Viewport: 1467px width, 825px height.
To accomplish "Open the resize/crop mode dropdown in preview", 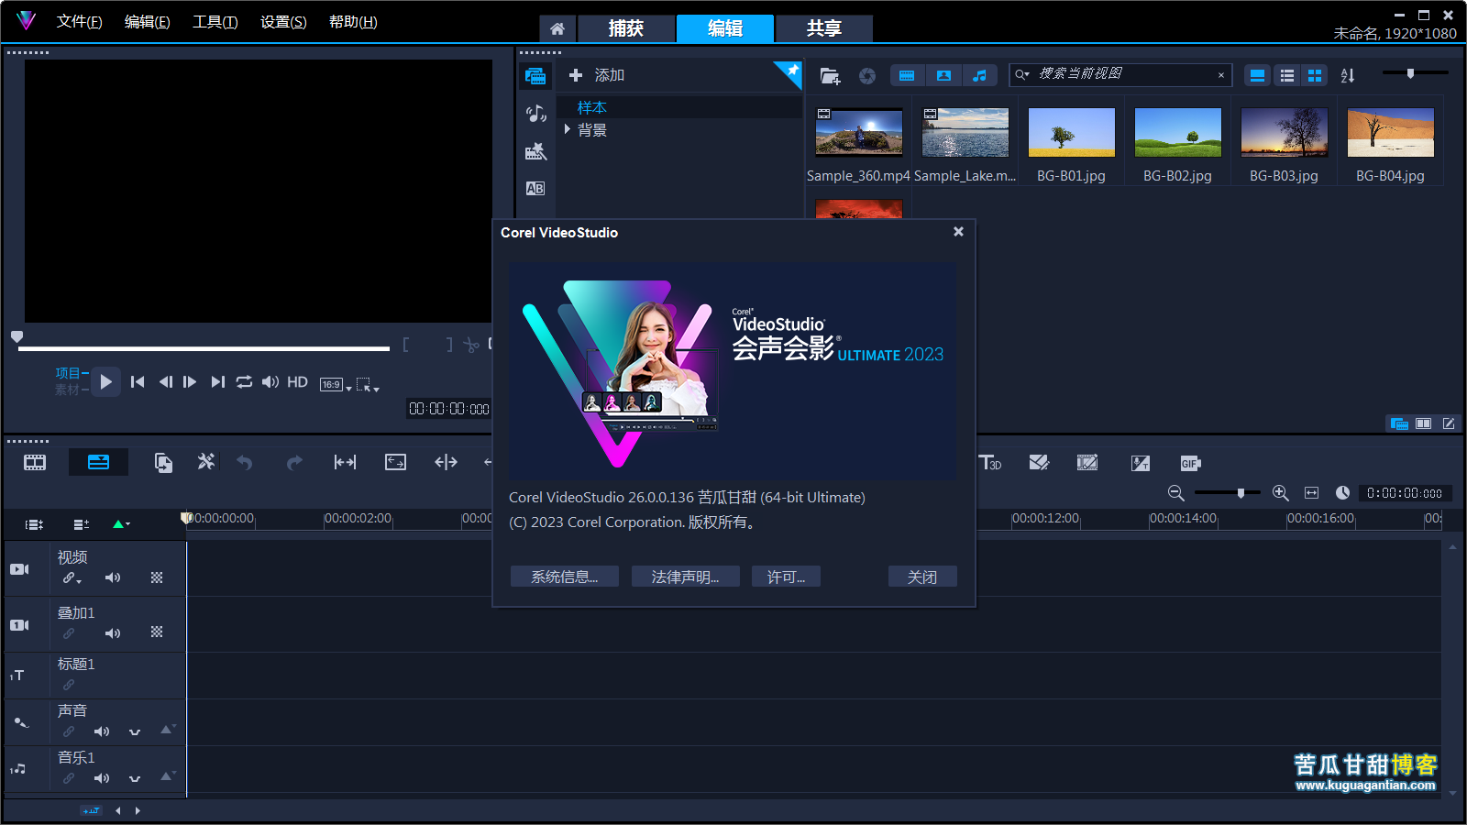I will pos(368,385).
